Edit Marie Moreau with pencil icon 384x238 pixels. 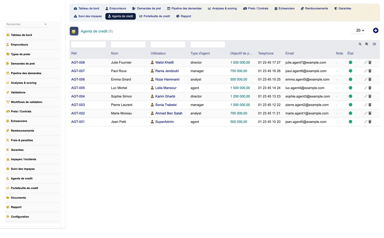click(366, 113)
